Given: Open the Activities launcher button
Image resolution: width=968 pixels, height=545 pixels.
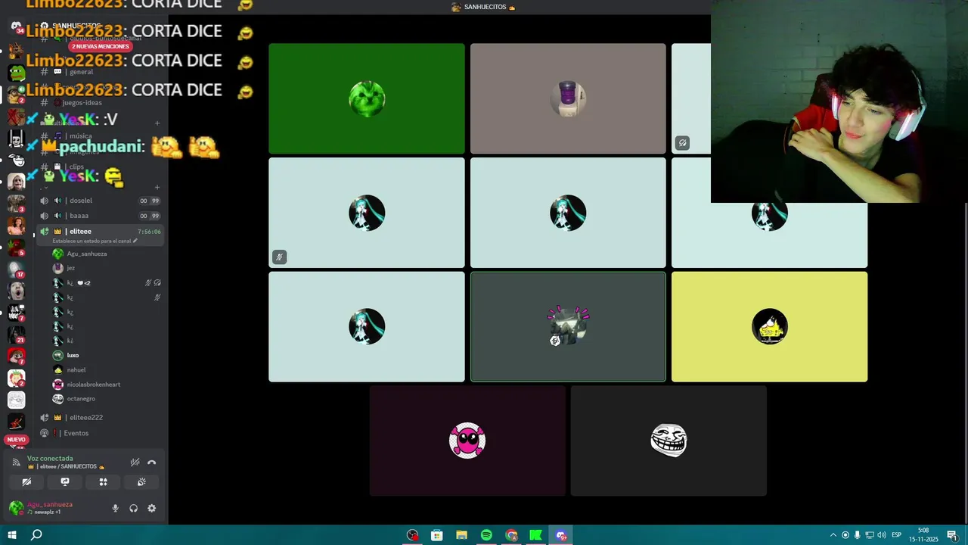Looking at the screenshot, I should (x=103, y=481).
